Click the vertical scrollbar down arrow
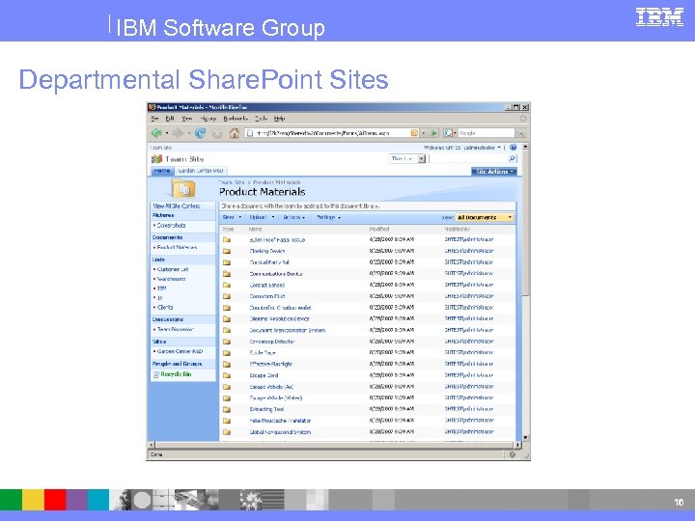Image resolution: width=695 pixels, height=521 pixels. click(525, 437)
